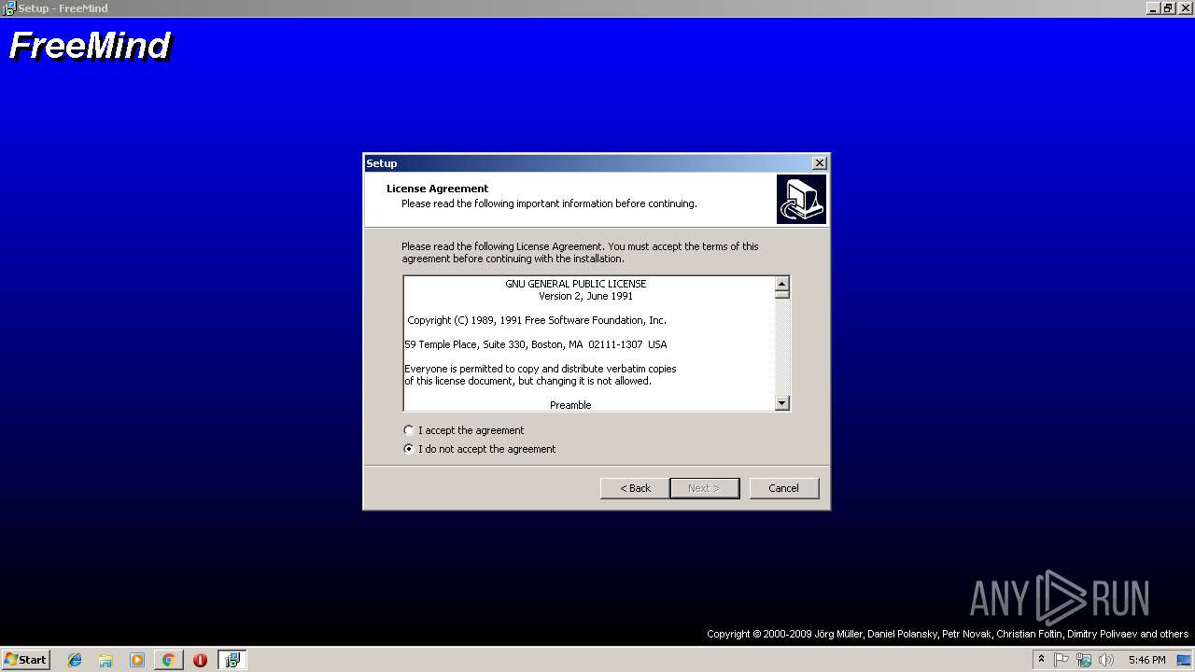This screenshot has height=672, width=1195.
Task: Click 'GNU GENERAL PUBLIC LICENSE' heading text
Action: tap(576, 284)
